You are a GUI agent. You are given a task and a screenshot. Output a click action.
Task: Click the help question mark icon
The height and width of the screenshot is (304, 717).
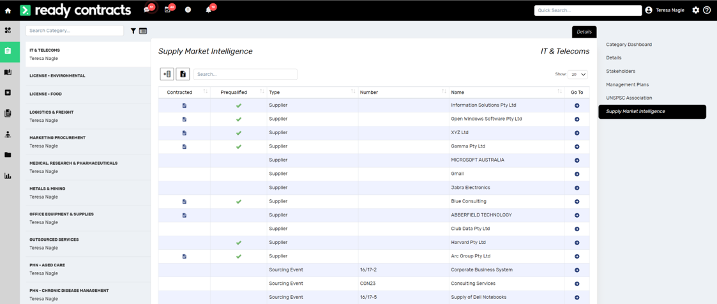tap(707, 10)
